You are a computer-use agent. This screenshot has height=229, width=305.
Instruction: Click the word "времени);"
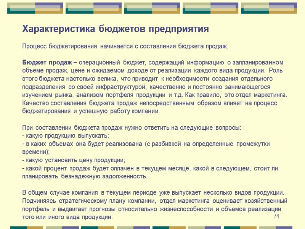click(36, 152)
